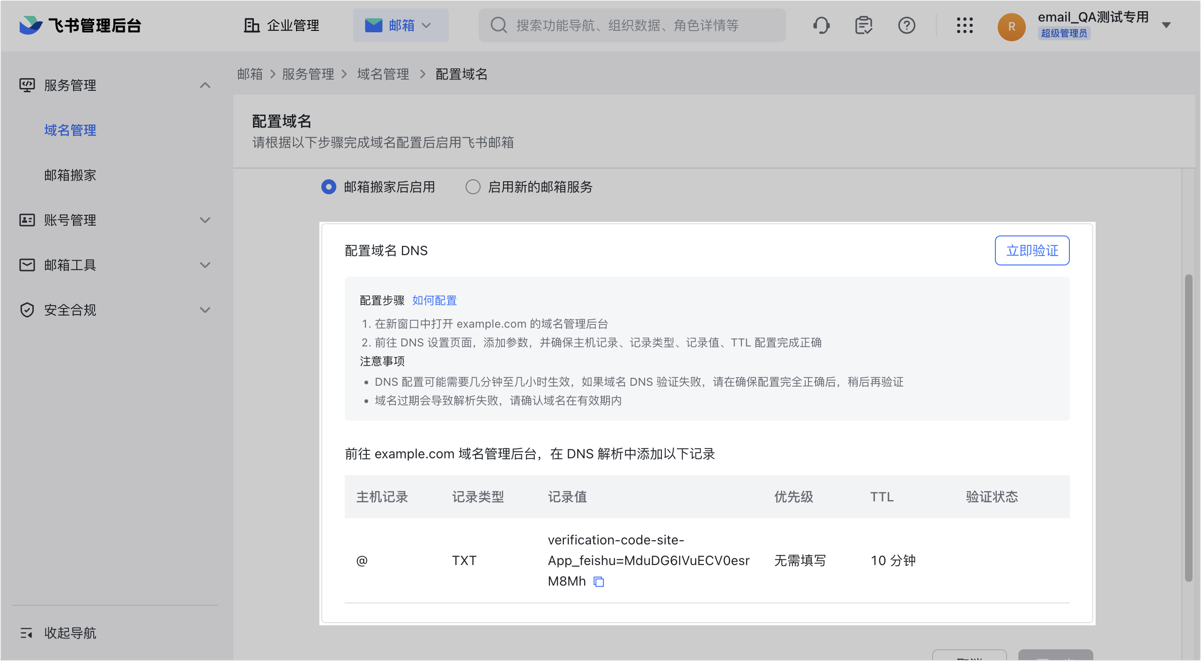Click the 邮箱工具 envelope icon
Screen dimensions: 1201x661
click(x=27, y=265)
